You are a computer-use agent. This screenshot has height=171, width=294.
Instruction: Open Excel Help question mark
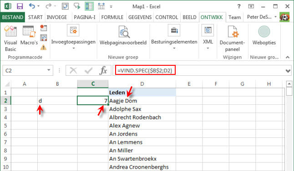pyautogui.click(x=238, y=6)
